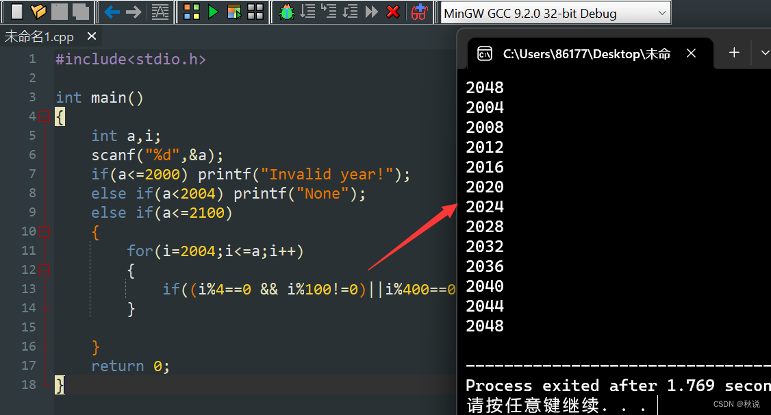
Task: Click the grayed Save file icon
Action: click(x=60, y=12)
